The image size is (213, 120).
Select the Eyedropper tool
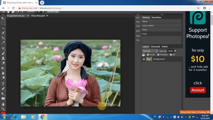tap(3, 43)
